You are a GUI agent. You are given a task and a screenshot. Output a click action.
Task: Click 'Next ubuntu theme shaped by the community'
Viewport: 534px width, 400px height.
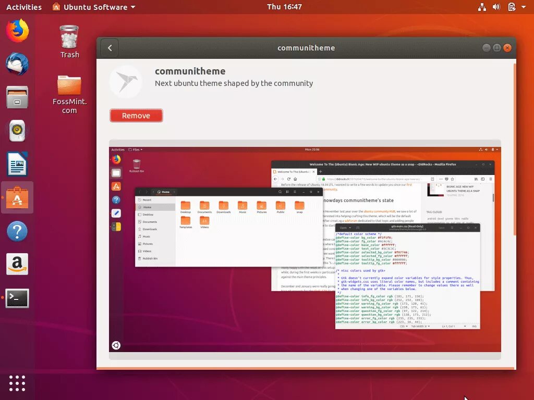click(234, 83)
